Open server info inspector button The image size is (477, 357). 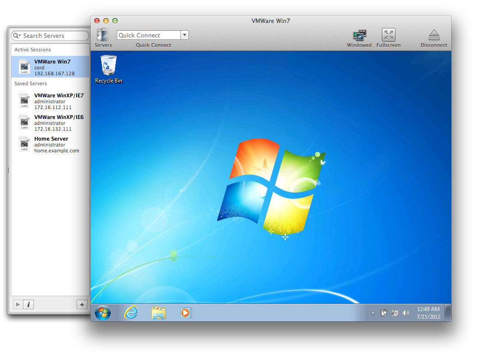pyautogui.click(x=28, y=304)
